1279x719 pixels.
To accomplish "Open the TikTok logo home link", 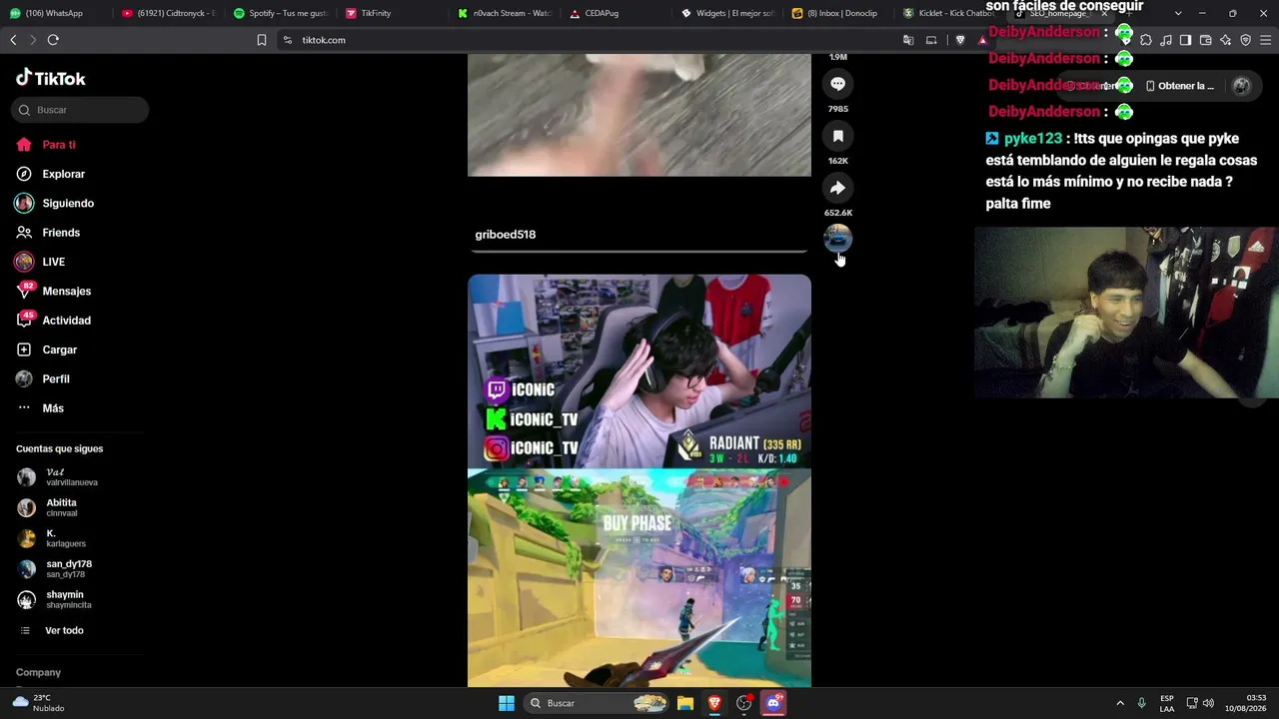I will tap(50, 78).
